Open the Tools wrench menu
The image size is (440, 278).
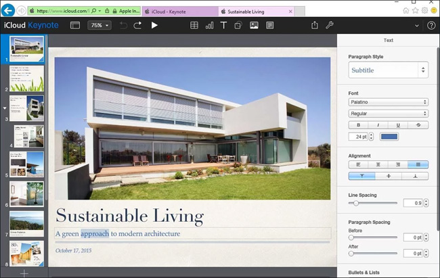click(x=330, y=25)
